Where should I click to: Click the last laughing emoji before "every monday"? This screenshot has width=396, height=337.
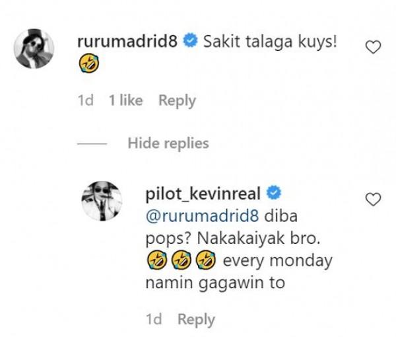pos(207,260)
